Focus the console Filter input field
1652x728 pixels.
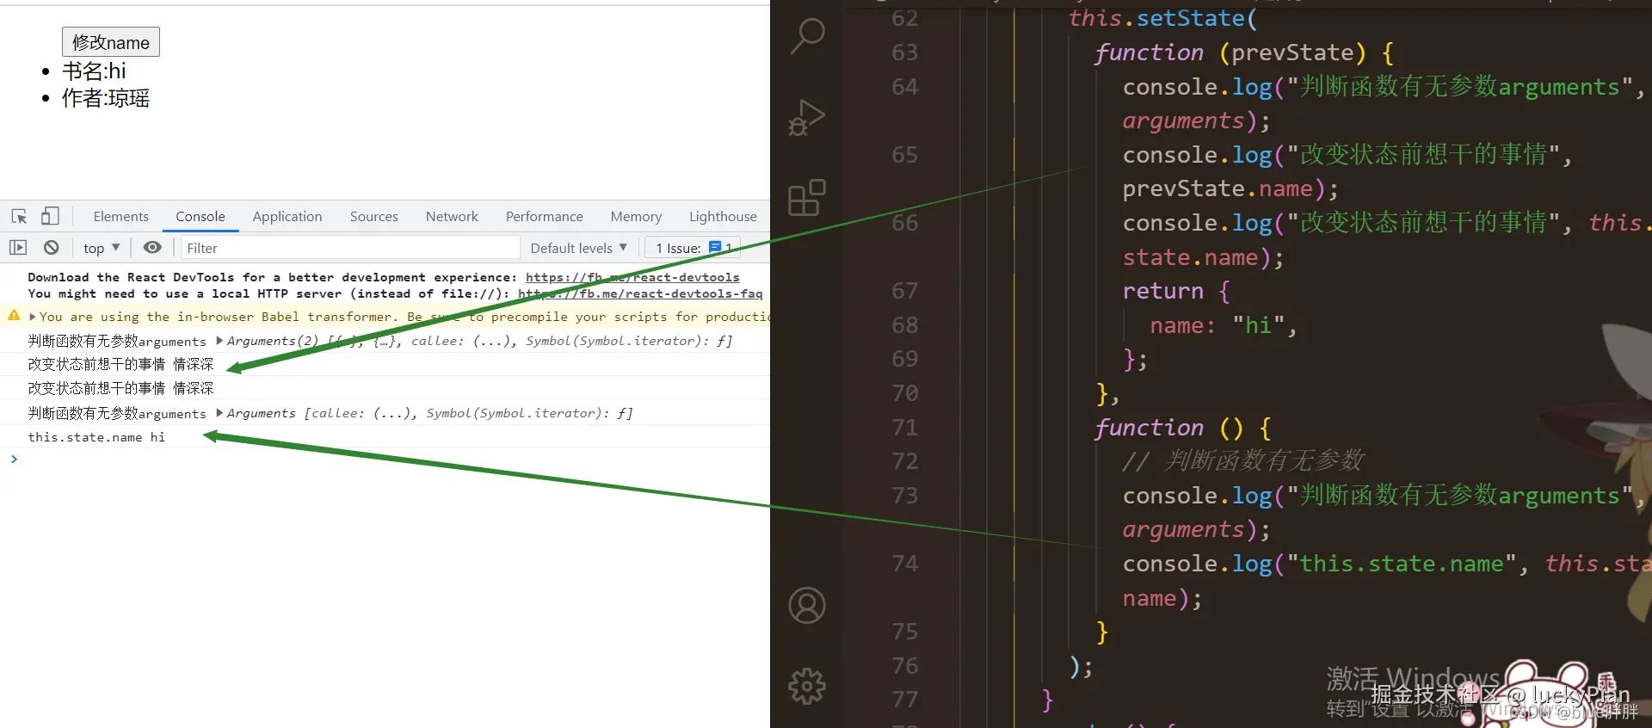pos(350,248)
